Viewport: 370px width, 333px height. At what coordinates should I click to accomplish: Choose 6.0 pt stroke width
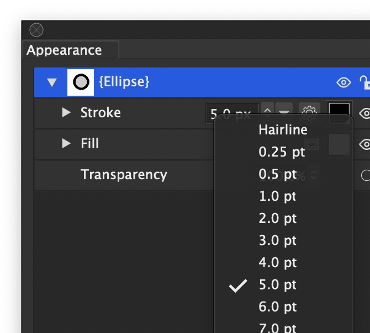[x=277, y=307]
